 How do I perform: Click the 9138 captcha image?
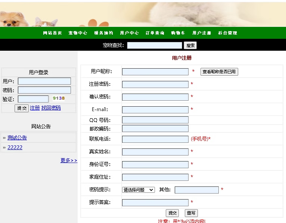59,98
